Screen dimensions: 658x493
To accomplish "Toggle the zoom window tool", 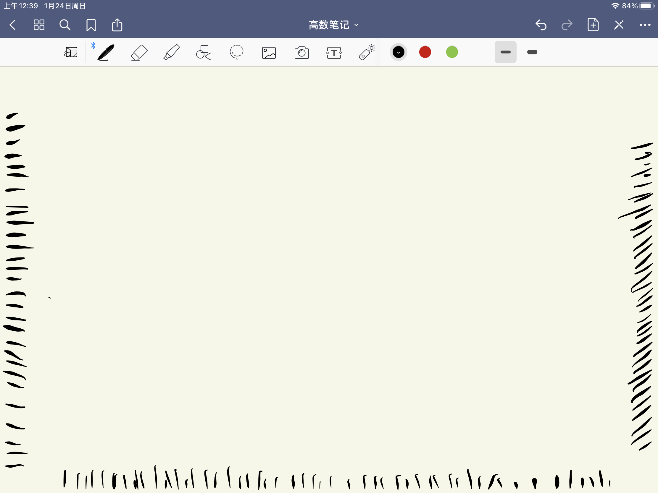I will click(x=71, y=53).
